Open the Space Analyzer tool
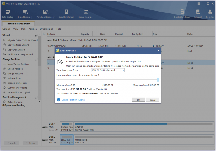 86,14
